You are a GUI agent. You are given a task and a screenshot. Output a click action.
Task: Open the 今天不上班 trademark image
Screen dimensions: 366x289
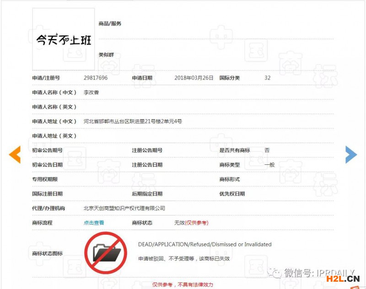[64, 39]
